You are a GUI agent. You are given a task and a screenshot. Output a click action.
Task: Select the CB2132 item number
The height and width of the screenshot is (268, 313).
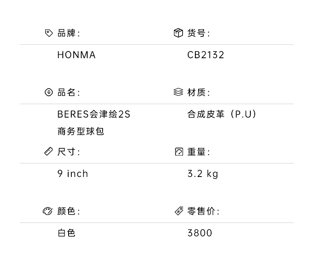(x=206, y=55)
